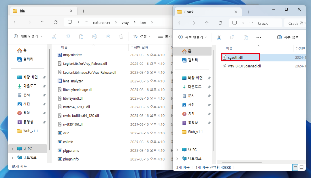Select vray_BRDFScanned.dll in Crack window
311x178 pixels.
[x=244, y=66]
